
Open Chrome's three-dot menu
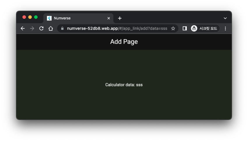point(225,28)
